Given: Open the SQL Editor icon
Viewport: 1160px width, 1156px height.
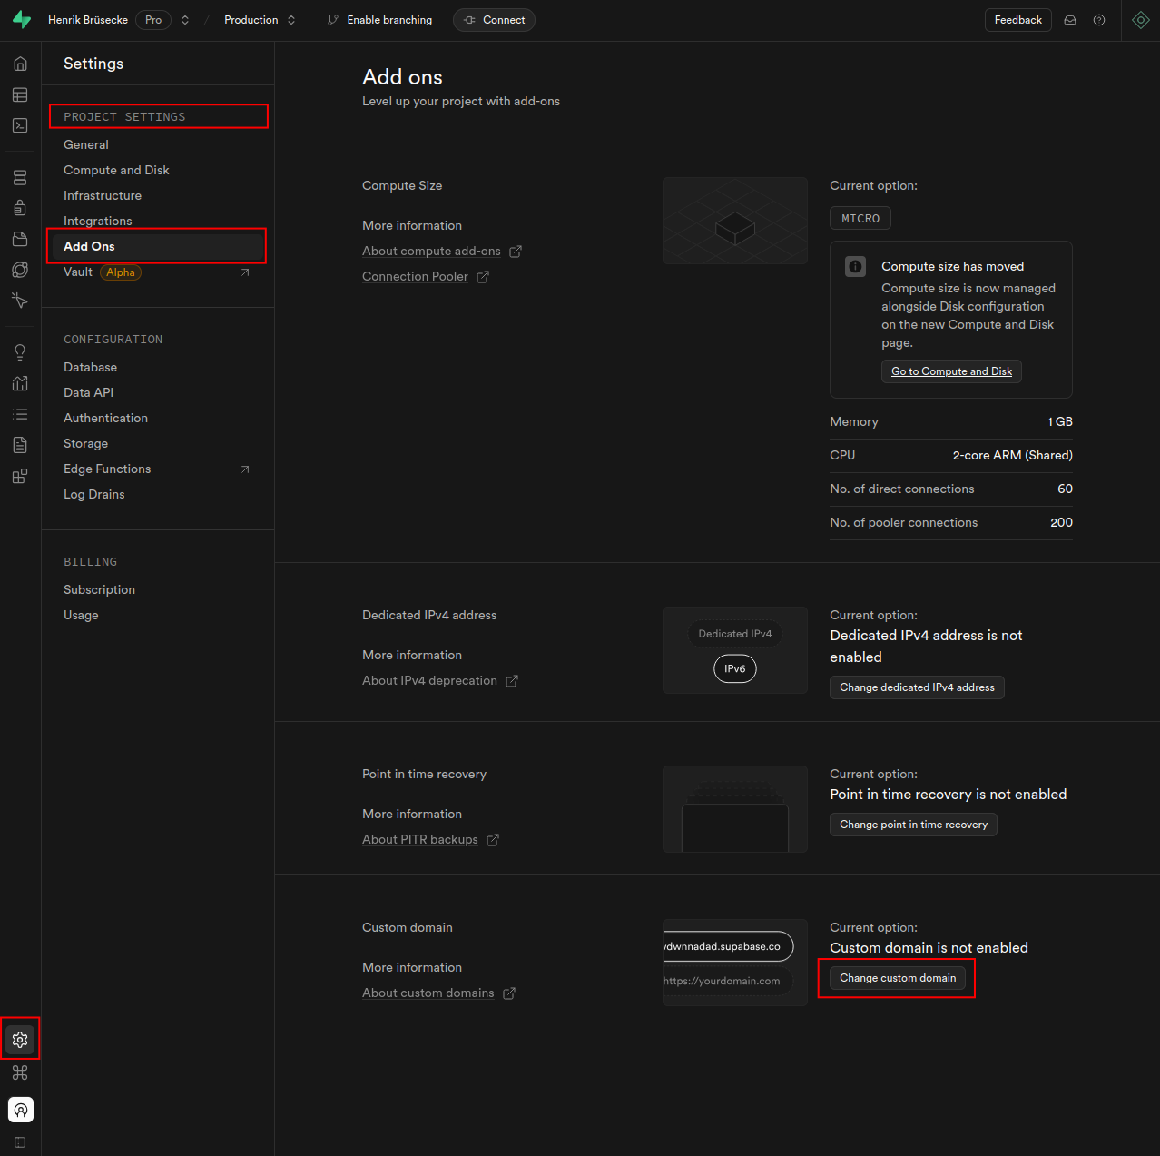Looking at the screenshot, I should (20, 126).
